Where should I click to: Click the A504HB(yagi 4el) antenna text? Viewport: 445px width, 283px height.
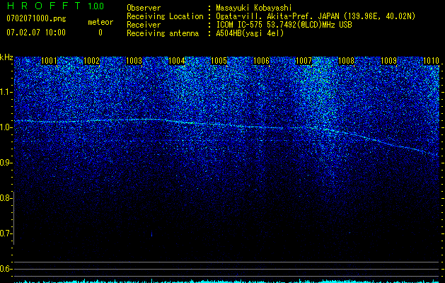pyautogui.click(x=250, y=33)
